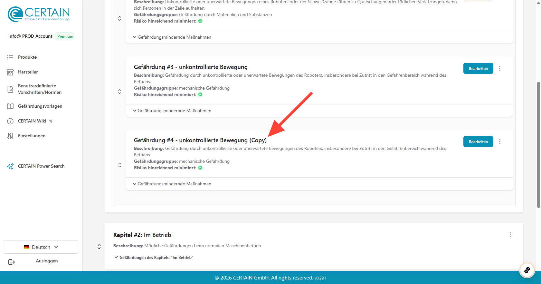This screenshot has height=284, width=541.
Task: Click the floating help widget icon
Action: point(527,270)
